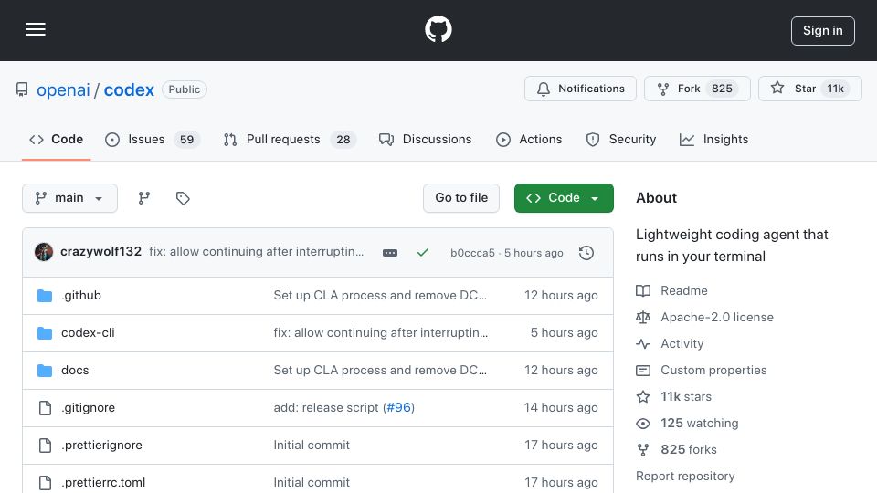Image resolution: width=877 pixels, height=493 pixels.
Task: Click the .prettierignore file icon
Action: (x=46, y=446)
